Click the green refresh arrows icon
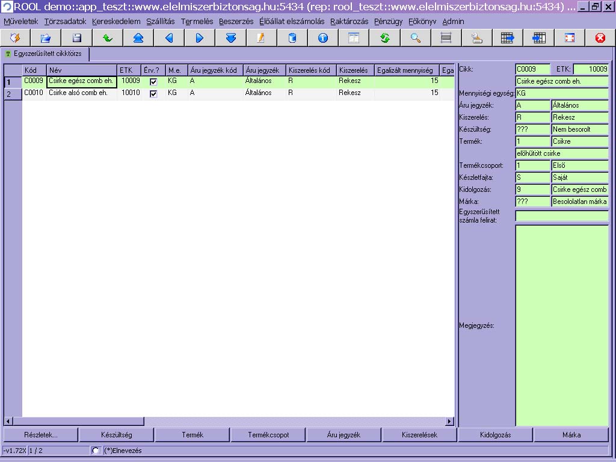The width and height of the screenshot is (616, 462). coord(384,38)
